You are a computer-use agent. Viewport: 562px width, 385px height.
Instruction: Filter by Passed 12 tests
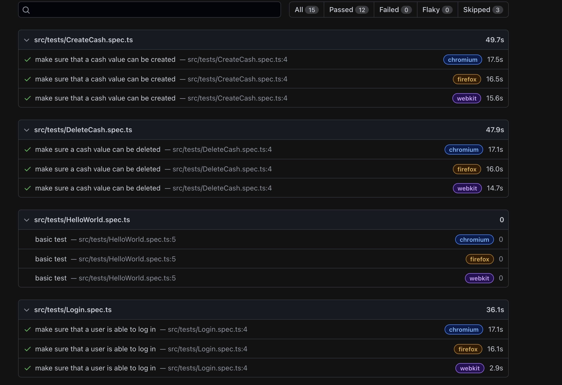pos(349,10)
